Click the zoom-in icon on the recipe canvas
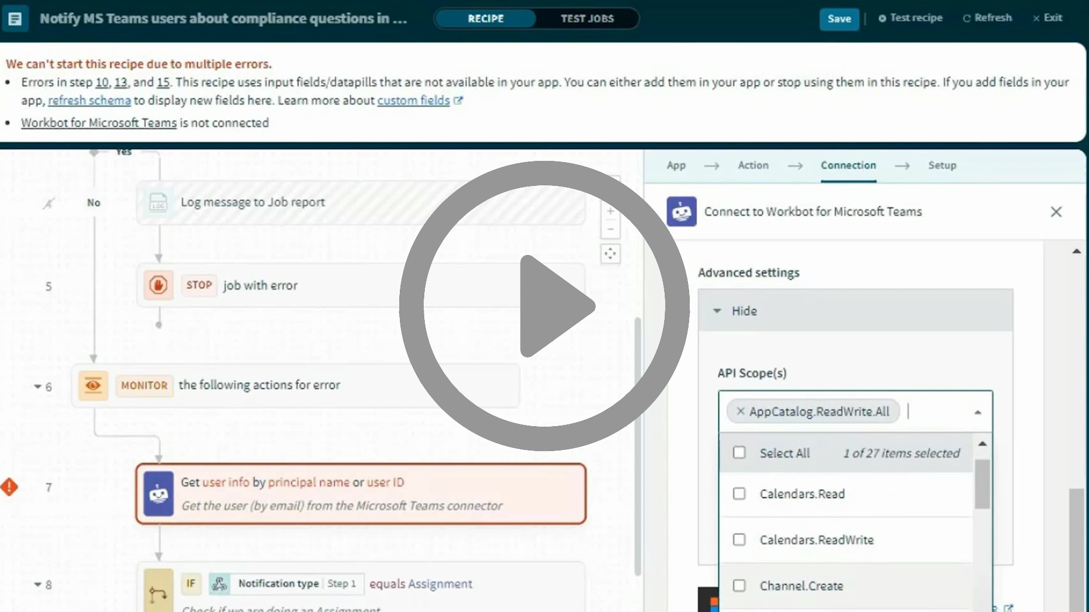This screenshot has height=612, width=1089. pyautogui.click(x=610, y=211)
